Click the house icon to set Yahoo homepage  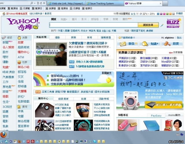pyautogui.click(x=4, y=14)
